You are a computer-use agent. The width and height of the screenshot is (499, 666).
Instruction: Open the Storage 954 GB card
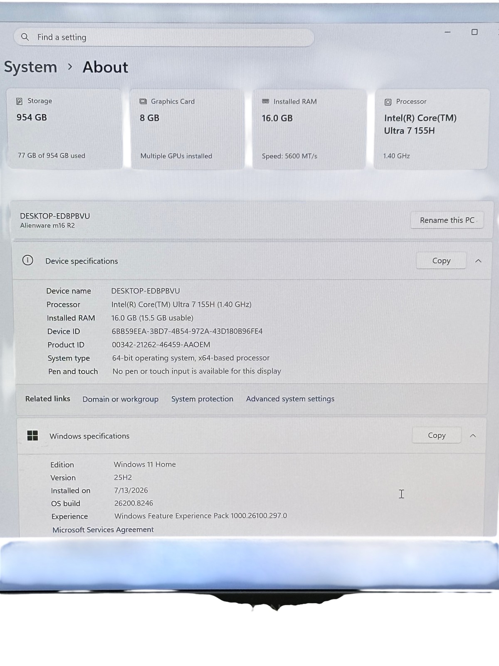click(64, 129)
